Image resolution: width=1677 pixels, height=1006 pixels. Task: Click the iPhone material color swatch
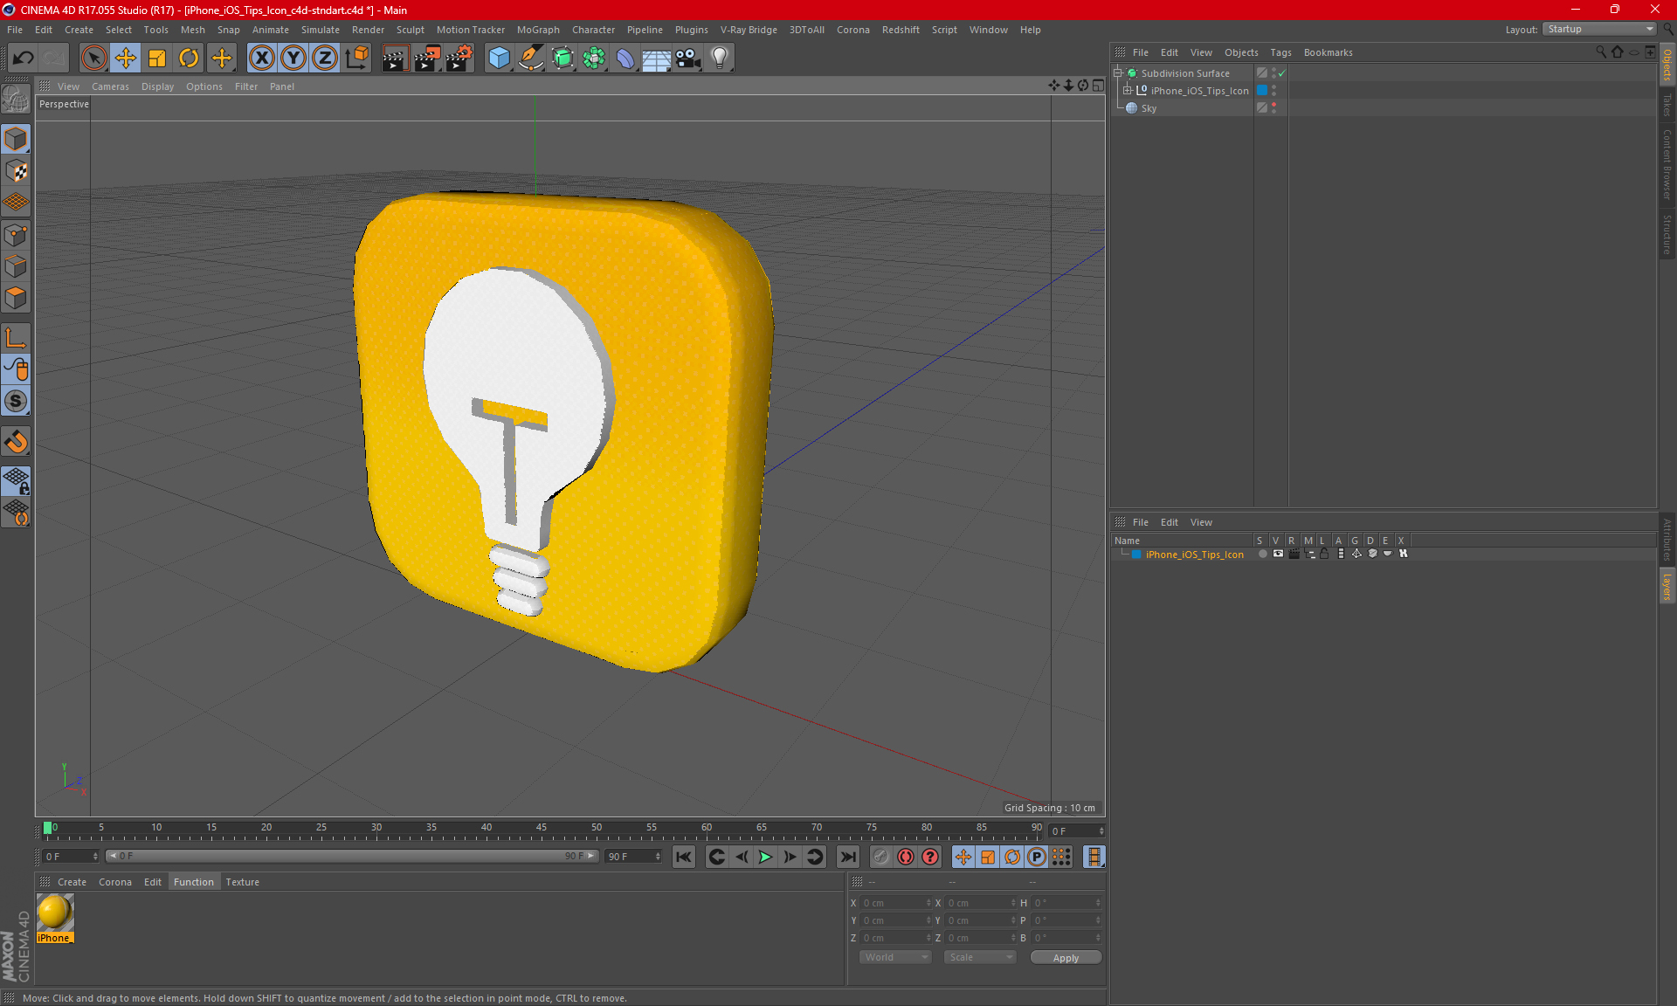pyautogui.click(x=58, y=913)
